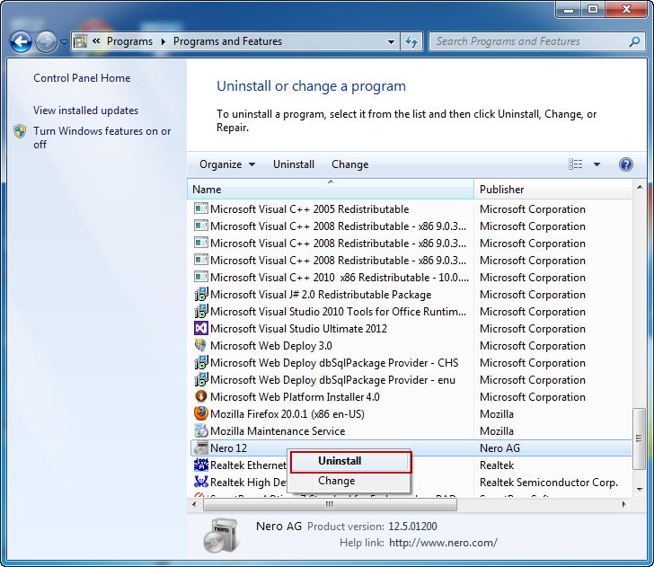This screenshot has height=567, width=654.
Task: Click the Nero 12 row icon
Action: tap(201, 448)
